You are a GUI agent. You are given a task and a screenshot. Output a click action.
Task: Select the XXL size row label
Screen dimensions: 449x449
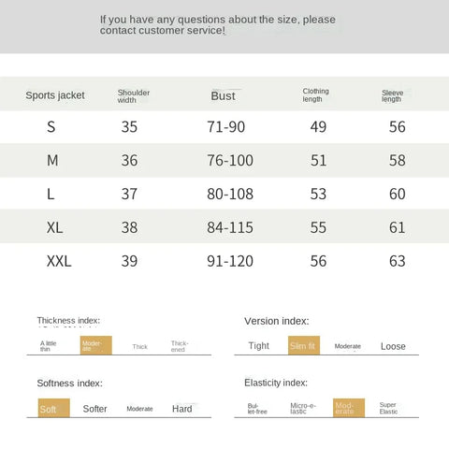tap(59, 261)
